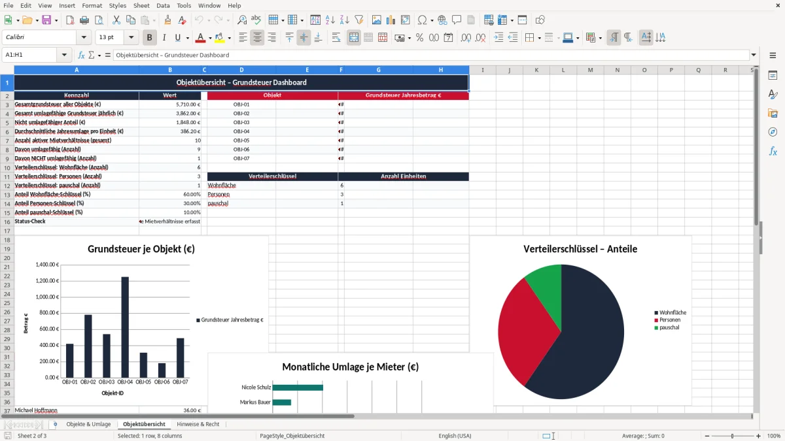The width and height of the screenshot is (785, 441).
Task: Align text right
Action: (x=271, y=38)
